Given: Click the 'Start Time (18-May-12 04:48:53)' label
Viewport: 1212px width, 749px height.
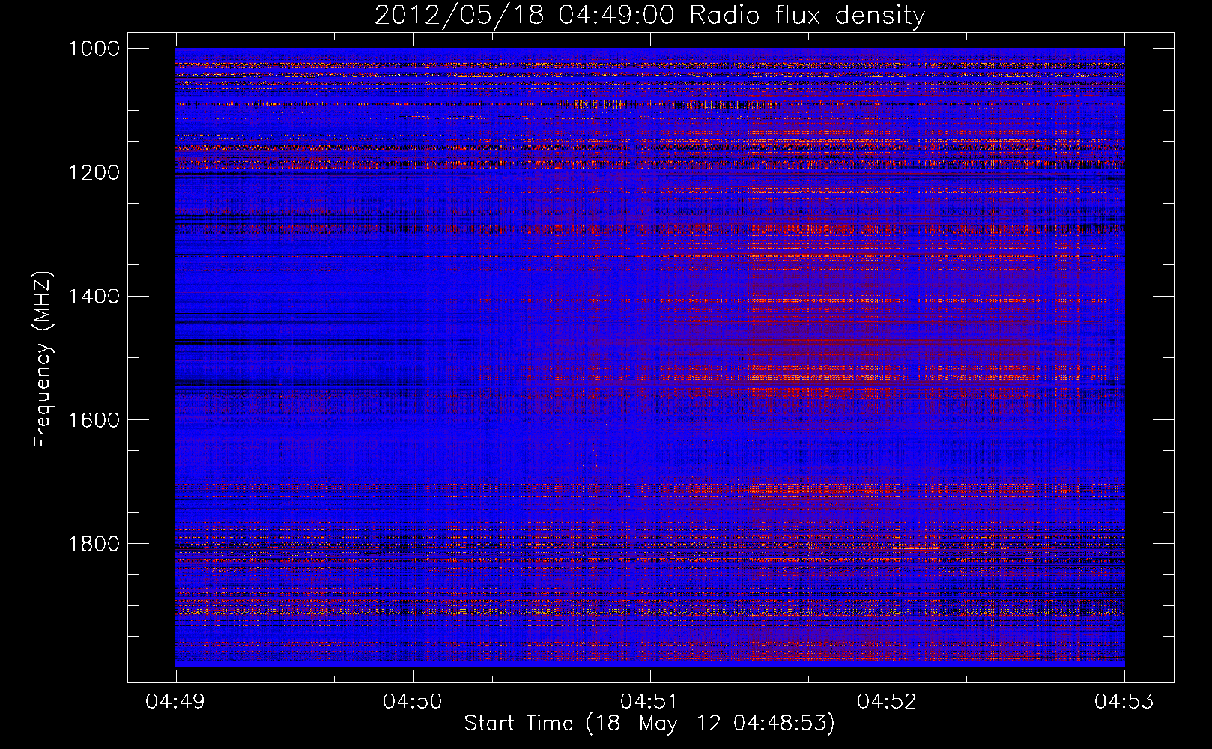Looking at the screenshot, I should pos(649,724).
